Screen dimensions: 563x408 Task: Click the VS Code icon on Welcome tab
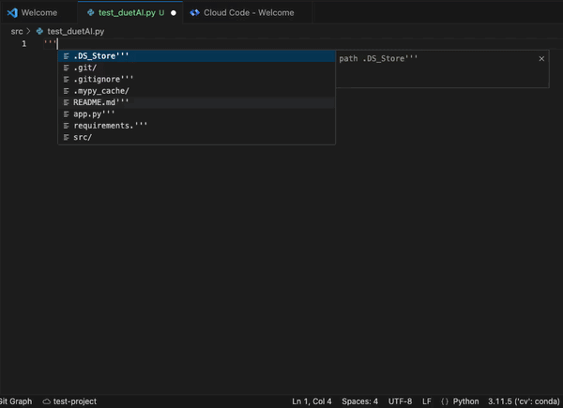tap(12, 13)
